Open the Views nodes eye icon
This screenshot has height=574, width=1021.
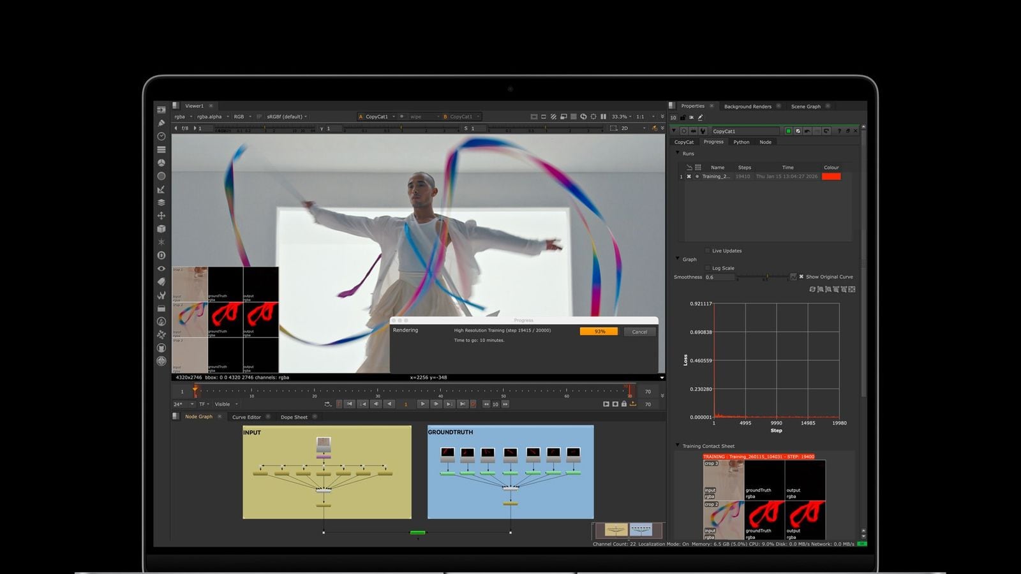[x=161, y=269]
